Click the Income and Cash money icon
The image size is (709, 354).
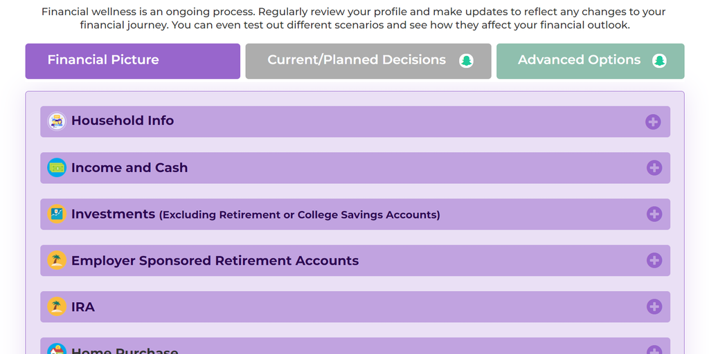56,167
